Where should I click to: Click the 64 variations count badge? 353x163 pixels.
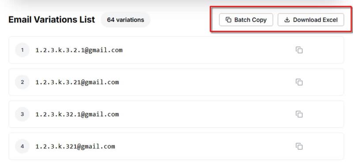pos(125,20)
